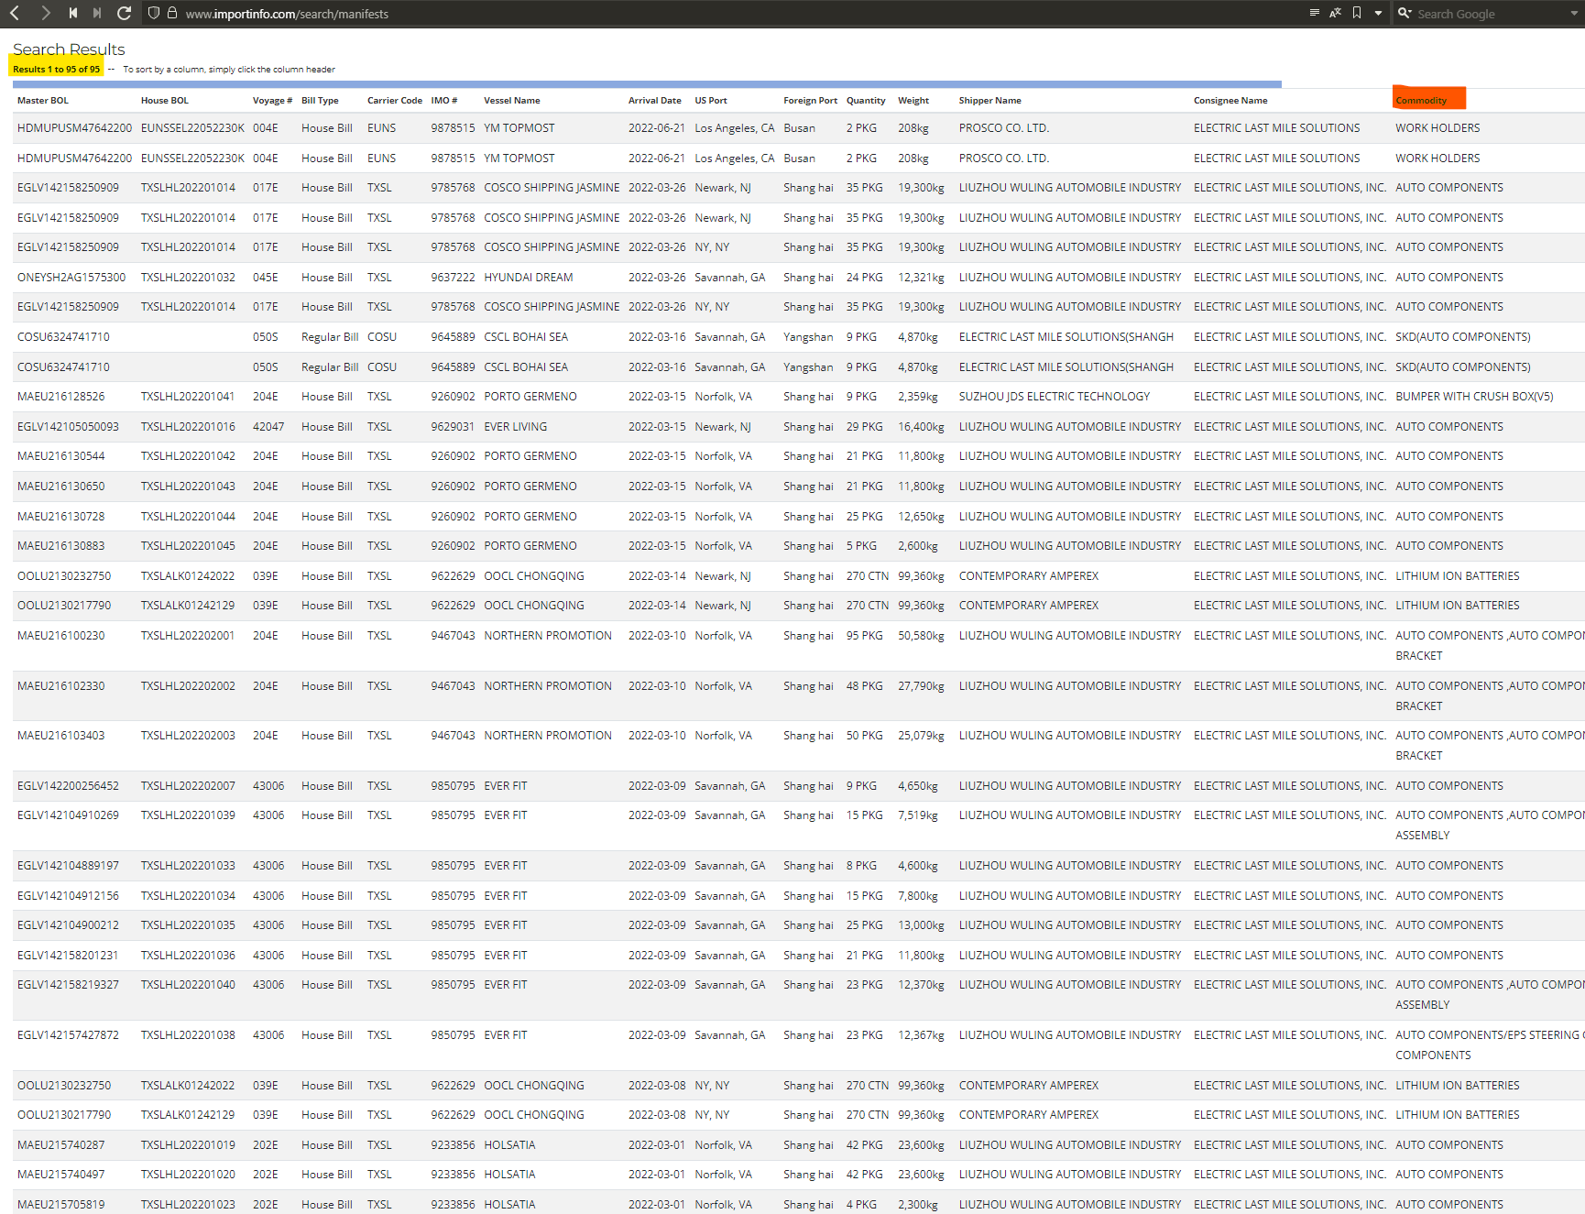Select Master BOL MAEU216128526
The width and height of the screenshot is (1585, 1214).
pos(61,397)
